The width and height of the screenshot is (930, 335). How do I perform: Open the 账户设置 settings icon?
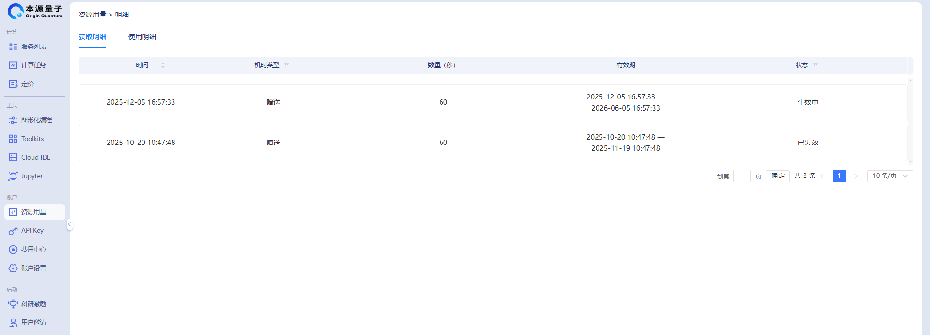coord(13,269)
